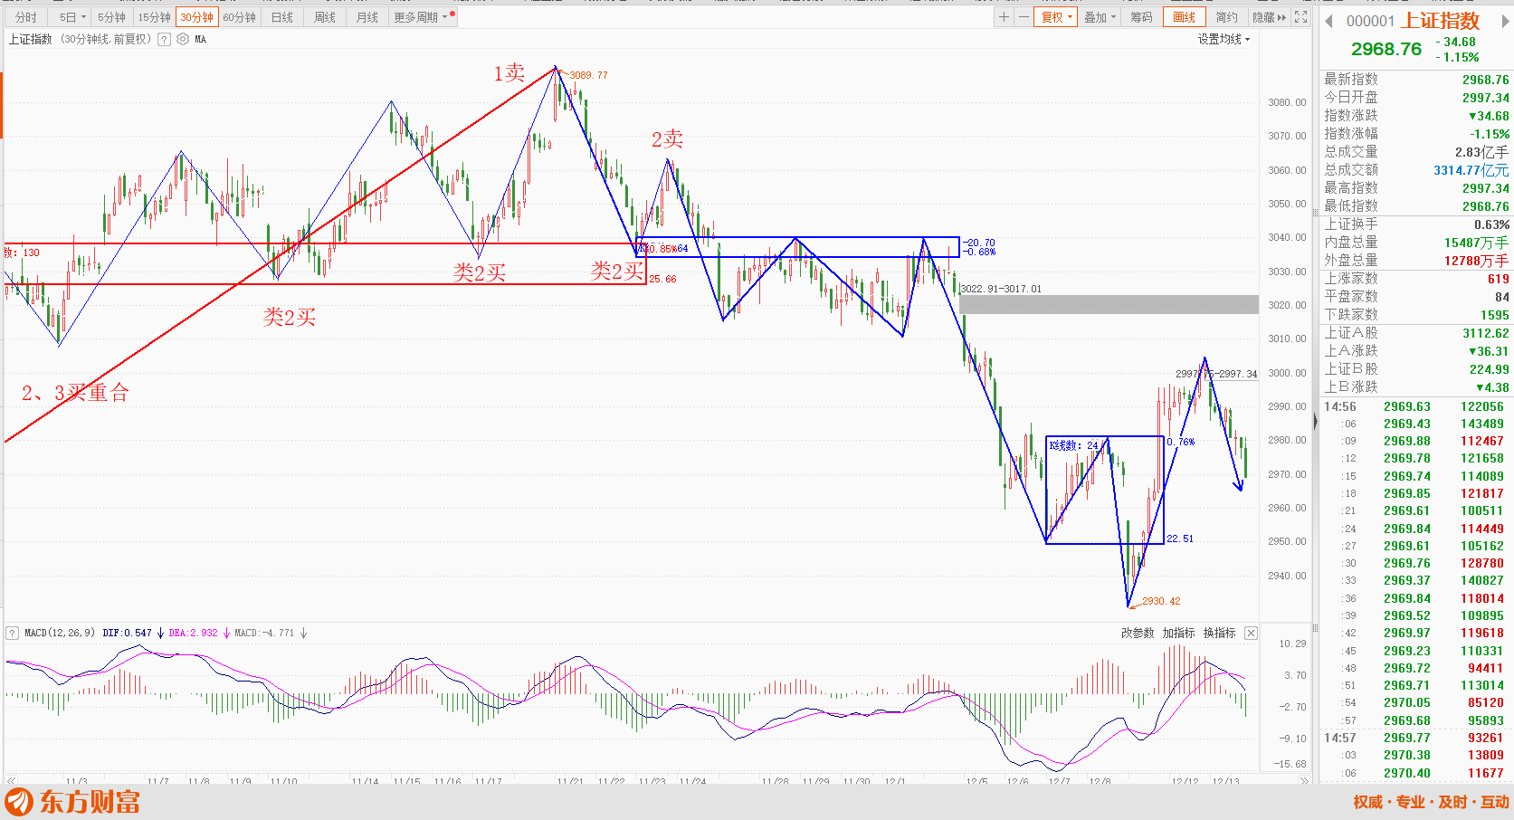The image size is (1514, 820).
Task: Select the 60分钟 period tab
Action: 240,17
